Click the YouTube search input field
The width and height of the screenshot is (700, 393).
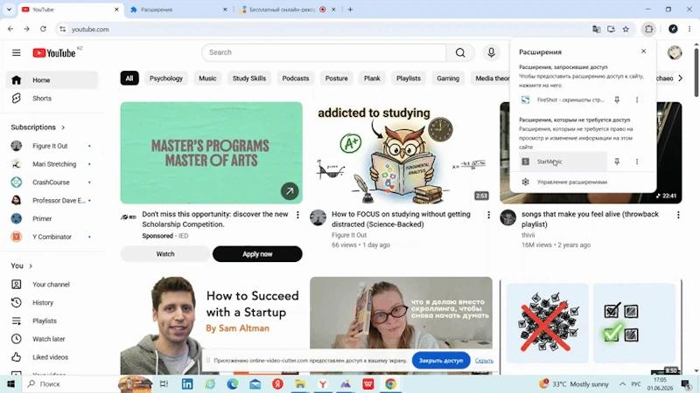pyautogui.click(x=324, y=52)
